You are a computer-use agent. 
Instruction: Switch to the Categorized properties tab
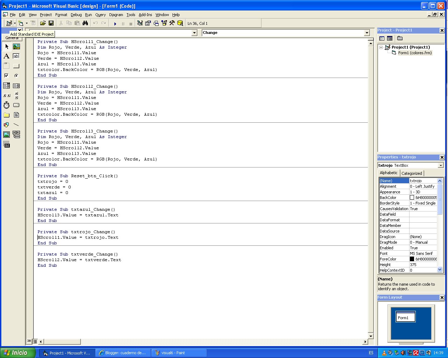pyautogui.click(x=412, y=173)
